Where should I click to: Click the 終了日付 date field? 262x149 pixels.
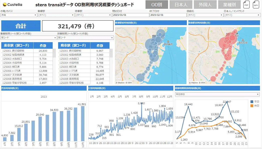point(167,15)
